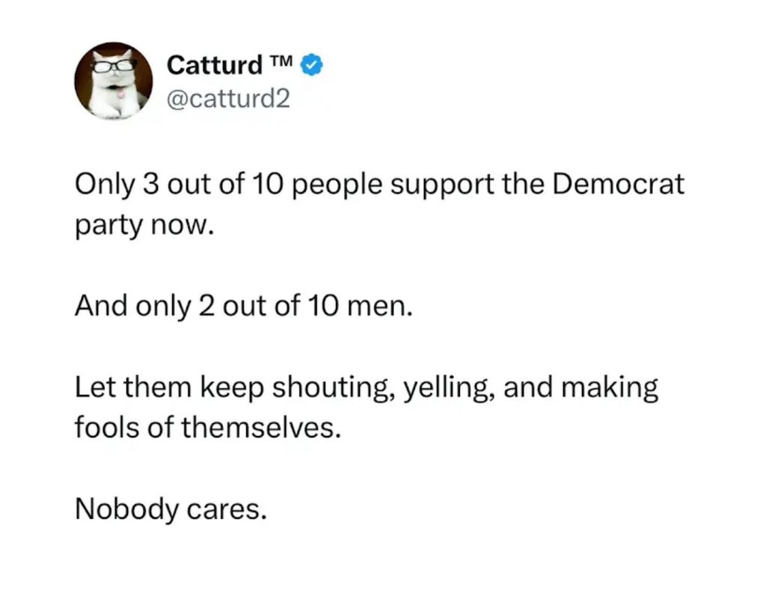Click the blue verified checkmark badge
This screenshot has width=766, height=599.
312,66
